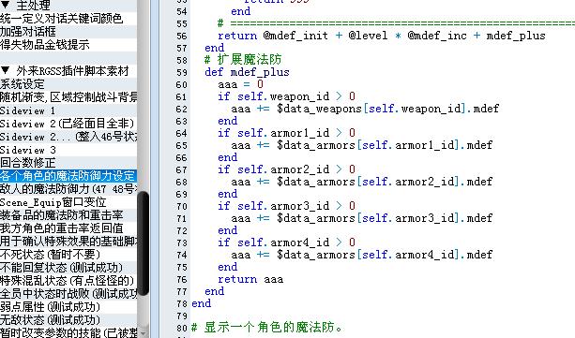
Task: Click the final 'end' on line 78
Action: (202, 303)
